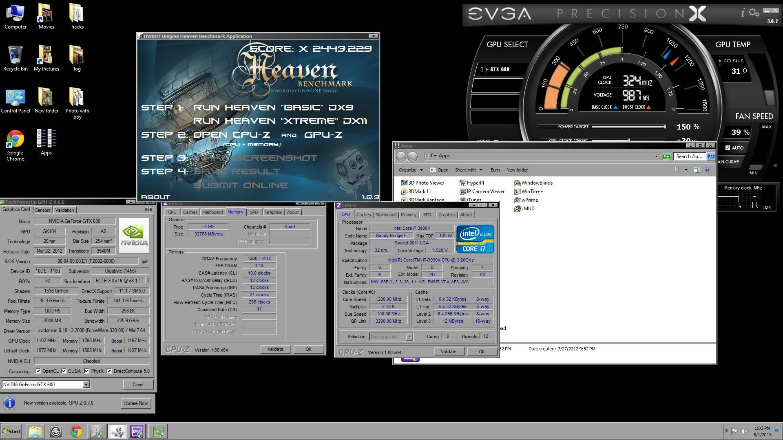Click the GPU-Z screenshot camera icon
The width and height of the screenshot is (783, 440).
click(148, 209)
